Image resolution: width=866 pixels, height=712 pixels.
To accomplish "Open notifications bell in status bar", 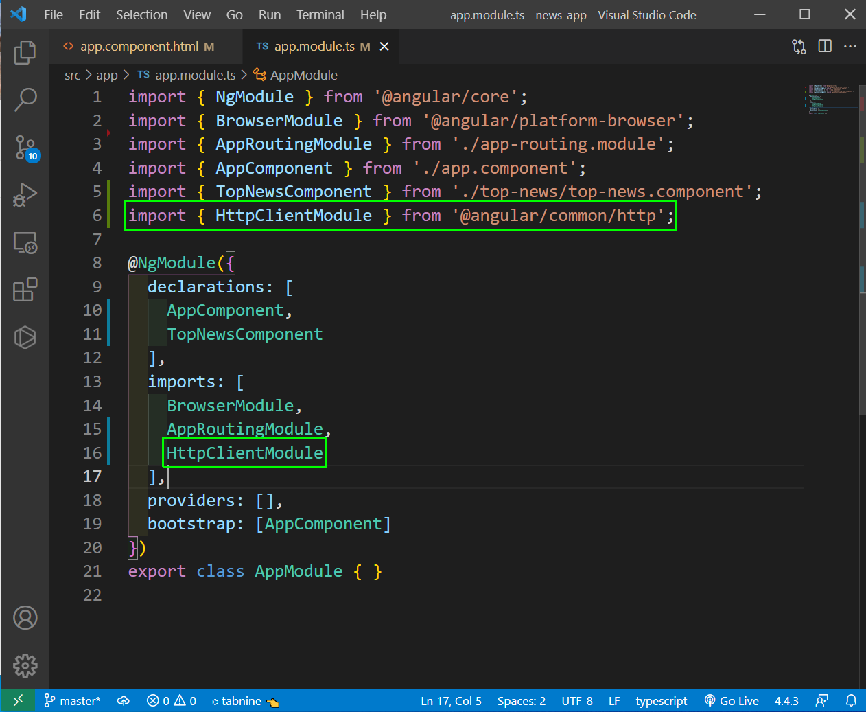I will pyautogui.click(x=851, y=701).
